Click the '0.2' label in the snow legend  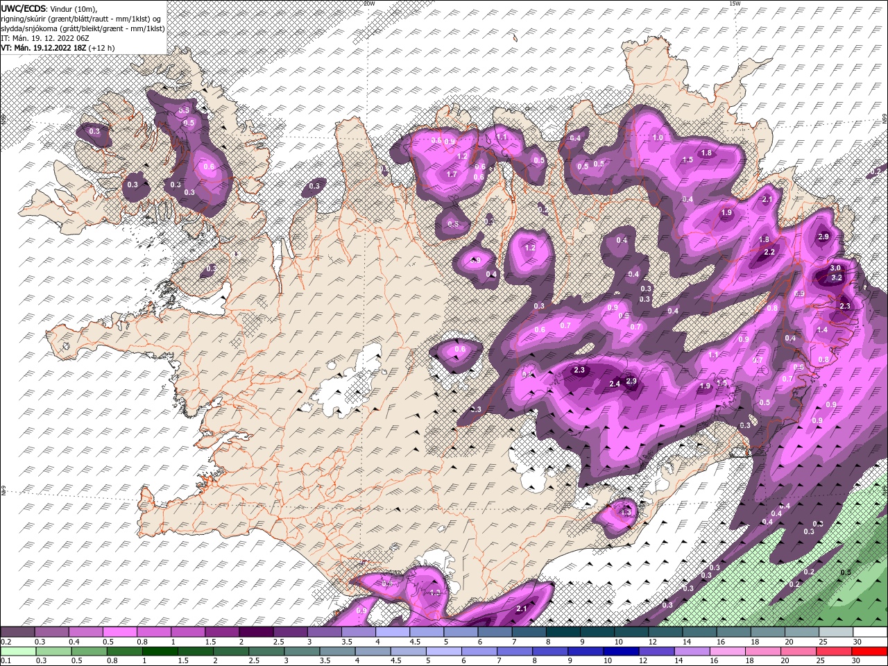tap(6, 642)
